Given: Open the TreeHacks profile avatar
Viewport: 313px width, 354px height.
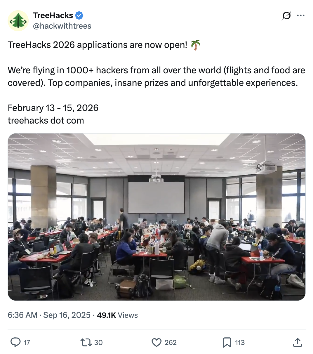Looking at the screenshot, I should [x=18, y=21].
